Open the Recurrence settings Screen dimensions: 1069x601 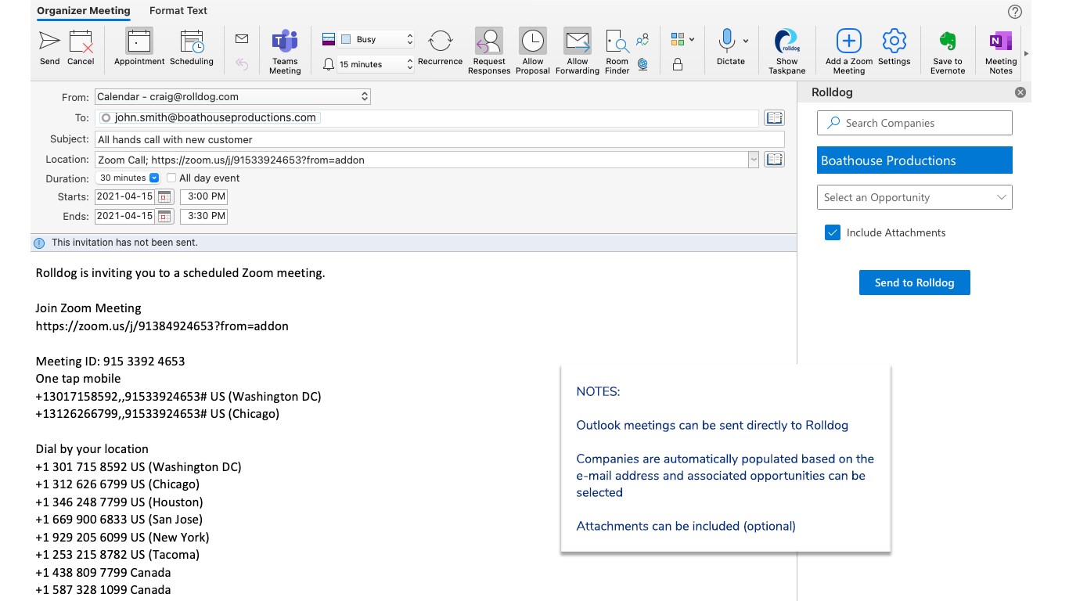[441, 47]
